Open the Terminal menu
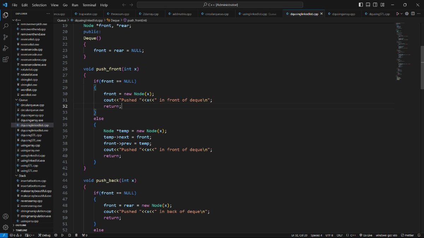This screenshot has width=424, height=238. [x=89, y=5]
